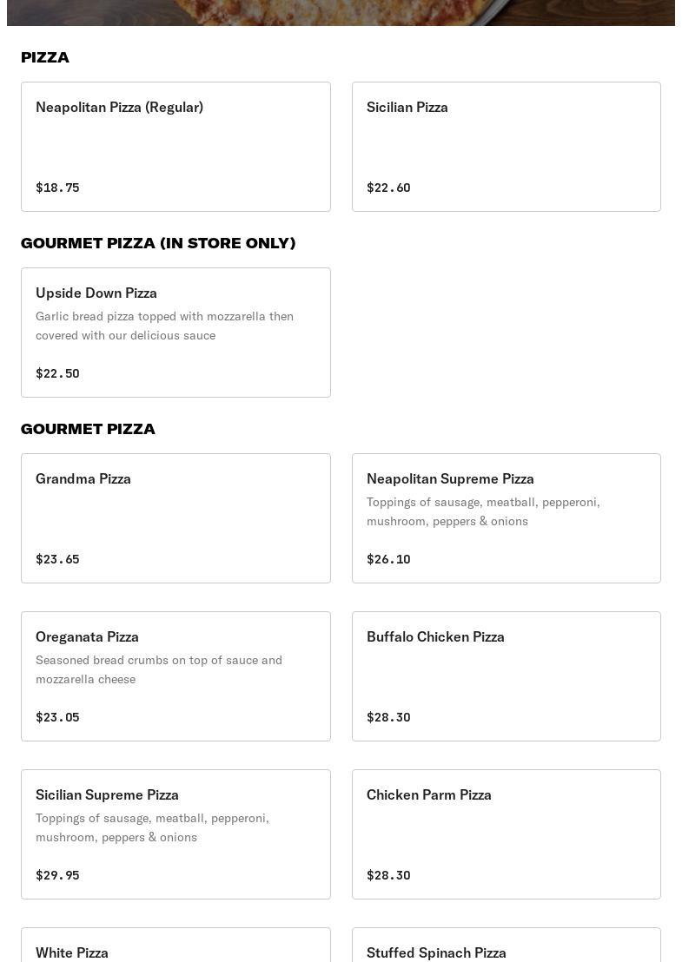Pick the Buffalo Chicken Pizza card
Viewport: 682px width, 962px height.
coord(506,675)
